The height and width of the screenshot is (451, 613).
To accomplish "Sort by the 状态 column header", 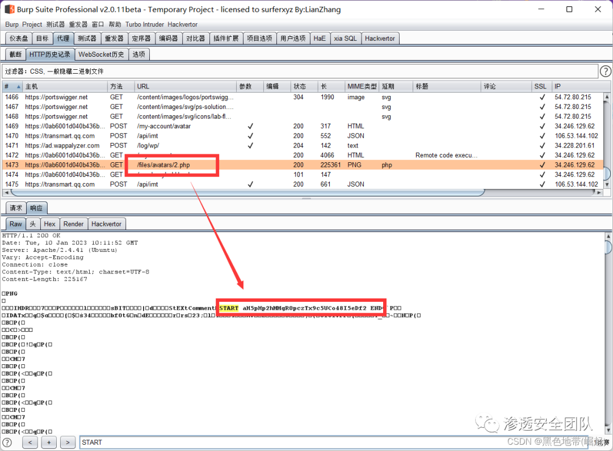I will pyautogui.click(x=305, y=86).
